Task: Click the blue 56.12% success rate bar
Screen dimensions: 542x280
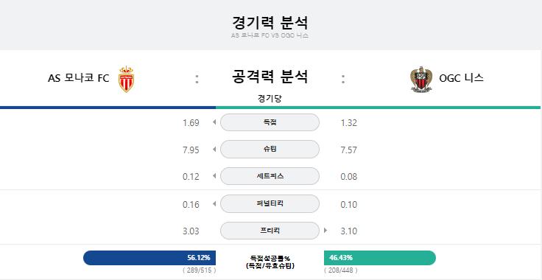Action: coord(149,258)
